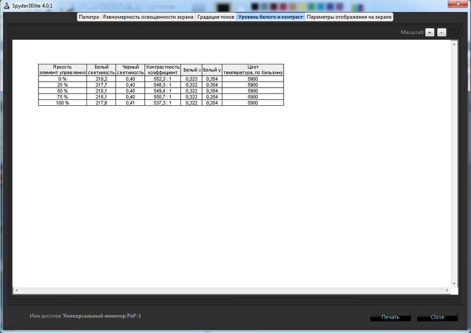This screenshot has width=471, height=333.
Task: Open the Градация тонов tab
Action: 216,17
